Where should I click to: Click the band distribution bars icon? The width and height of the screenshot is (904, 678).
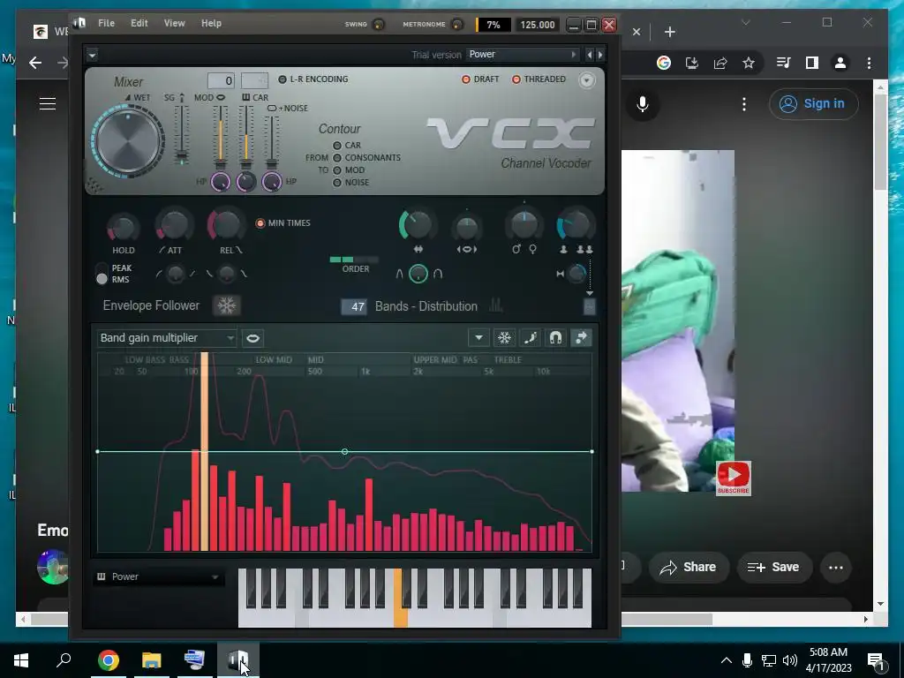(x=496, y=306)
